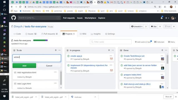Open Create TestsView.js (ui) issue
Viewport: 178px width, 100px height.
tap(134, 56)
